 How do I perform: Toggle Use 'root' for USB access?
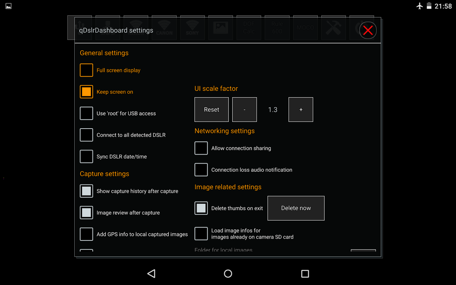[x=87, y=113]
